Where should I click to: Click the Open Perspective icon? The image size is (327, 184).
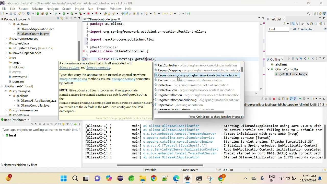[x=315, y=14]
